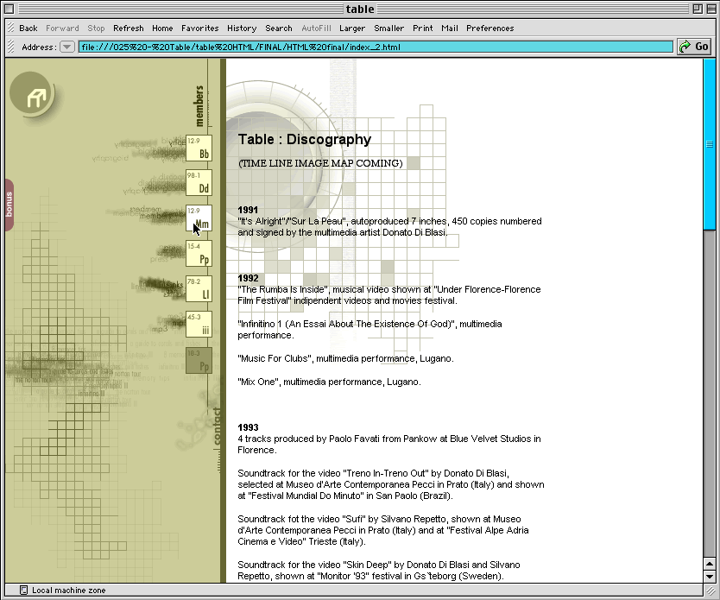Click the Go button
Screen dimensions: 720x600
tap(694, 47)
